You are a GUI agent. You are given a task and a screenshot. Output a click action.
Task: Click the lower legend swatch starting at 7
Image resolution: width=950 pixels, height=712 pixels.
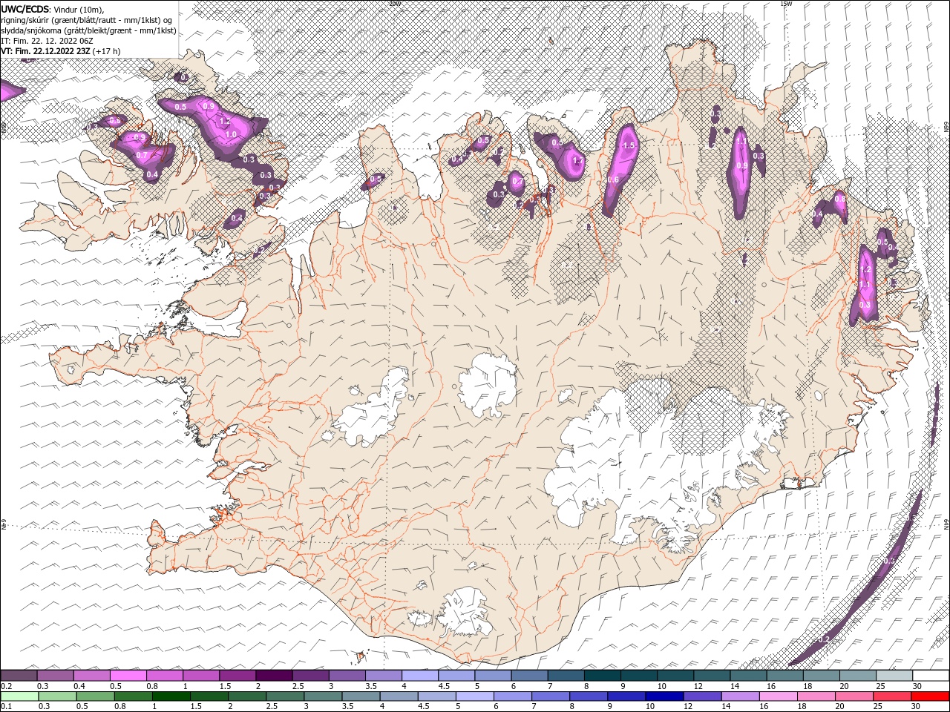(550, 696)
